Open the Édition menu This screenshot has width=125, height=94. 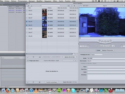point(14,1)
